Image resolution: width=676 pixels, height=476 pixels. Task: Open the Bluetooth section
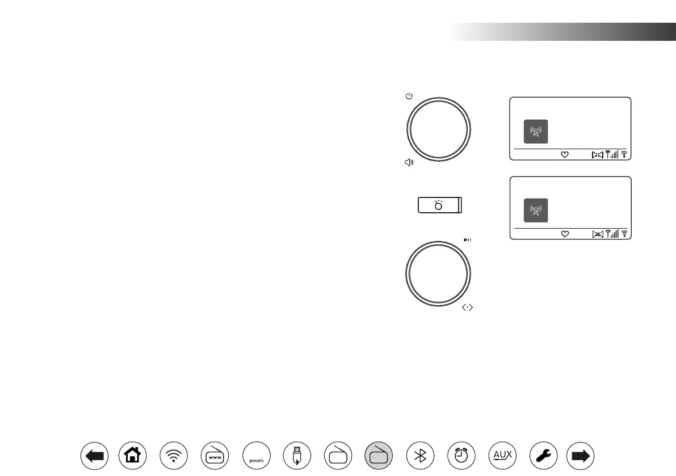[421, 456]
